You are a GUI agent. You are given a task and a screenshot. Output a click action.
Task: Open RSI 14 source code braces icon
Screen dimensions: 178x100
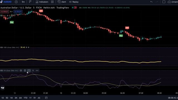point(29,71)
